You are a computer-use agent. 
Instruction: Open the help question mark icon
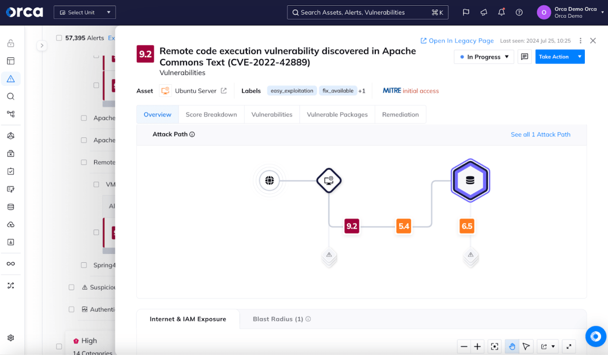pyautogui.click(x=519, y=12)
